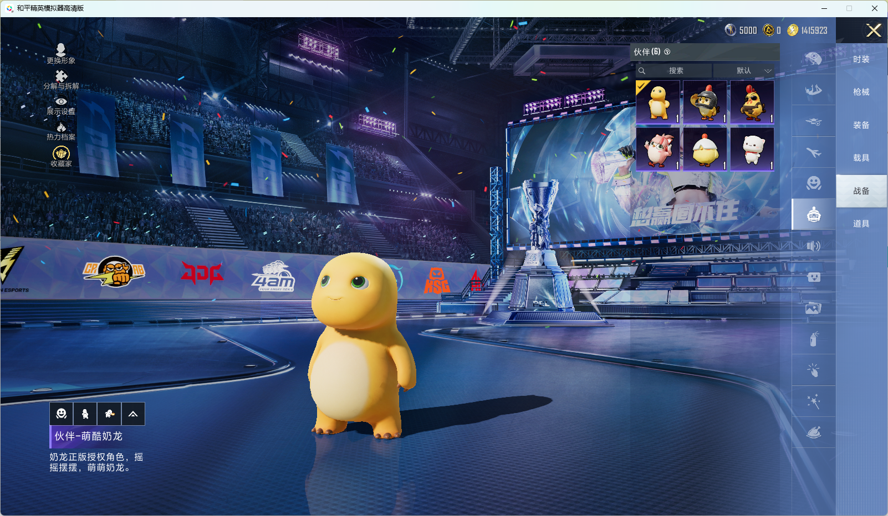Click the smiley face button above companion name
The width and height of the screenshot is (888, 516).
click(62, 414)
